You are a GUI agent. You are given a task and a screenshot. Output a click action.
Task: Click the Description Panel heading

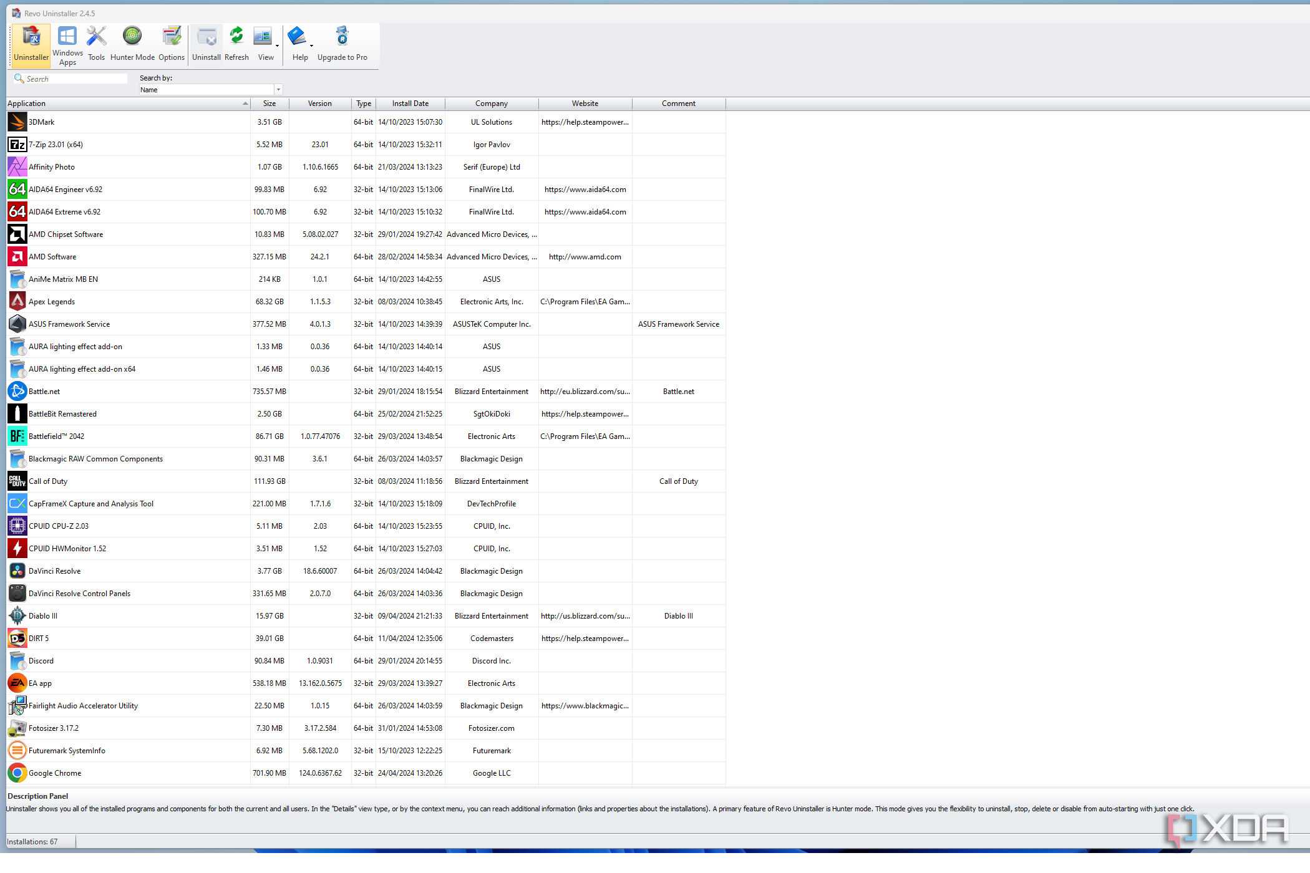coord(37,796)
